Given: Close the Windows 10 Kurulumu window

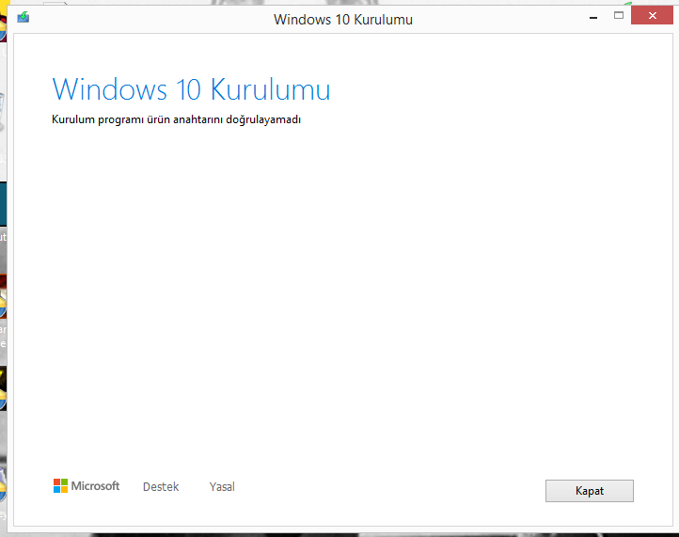Looking at the screenshot, I should coord(652,16).
